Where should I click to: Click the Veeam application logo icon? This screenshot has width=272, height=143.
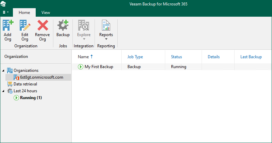click(3, 4)
